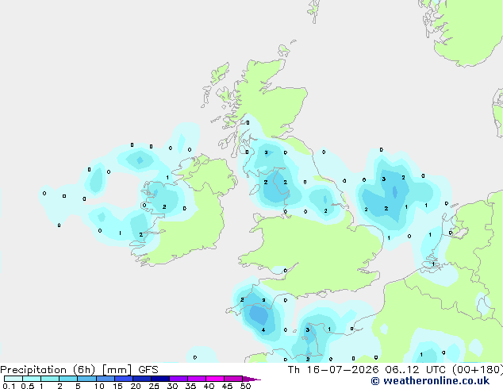Click the '35' legend scale label
Screen dimensions: 503x389
click(x=190, y=386)
